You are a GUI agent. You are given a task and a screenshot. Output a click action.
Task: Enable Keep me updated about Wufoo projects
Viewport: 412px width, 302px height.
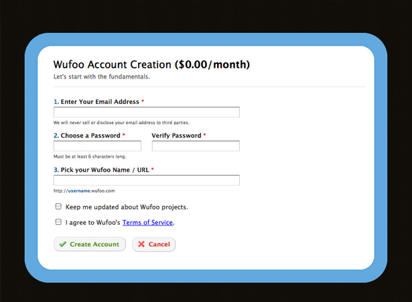pyautogui.click(x=58, y=207)
